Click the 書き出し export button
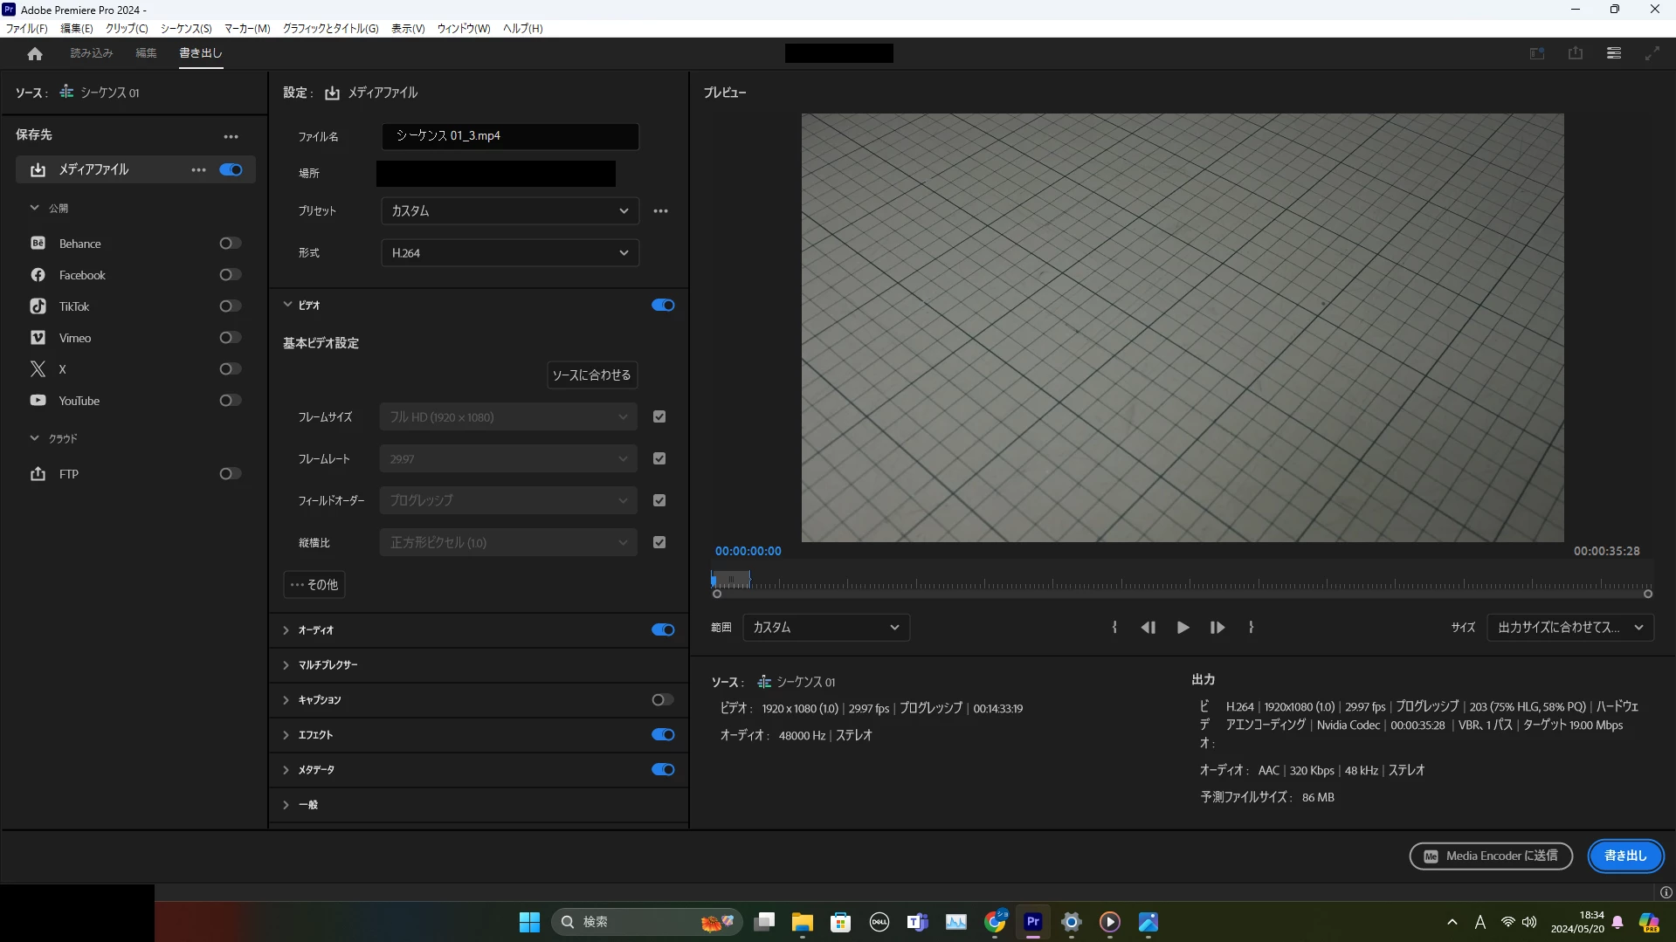The height and width of the screenshot is (942, 1676). (1625, 856)
